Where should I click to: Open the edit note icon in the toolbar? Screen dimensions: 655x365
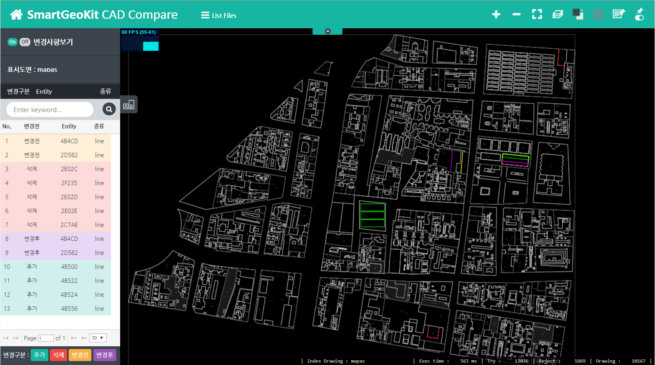(619, 14)
